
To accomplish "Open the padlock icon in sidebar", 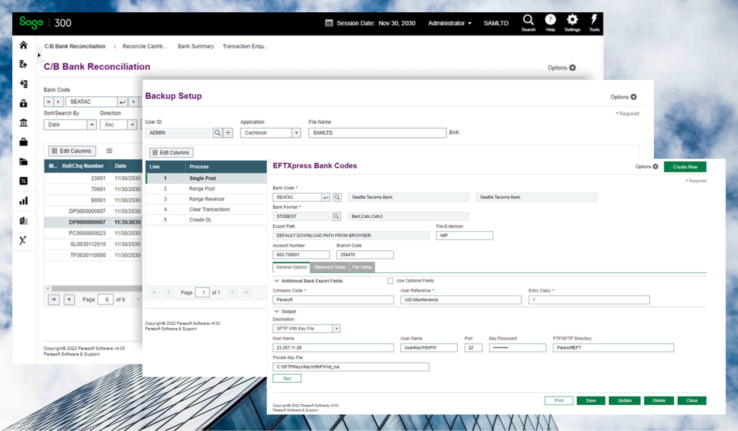I will (x=23, y=103).
